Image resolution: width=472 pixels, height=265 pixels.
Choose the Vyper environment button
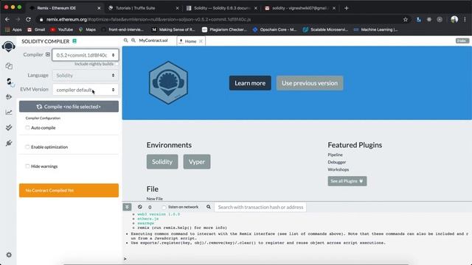(197, 162)
